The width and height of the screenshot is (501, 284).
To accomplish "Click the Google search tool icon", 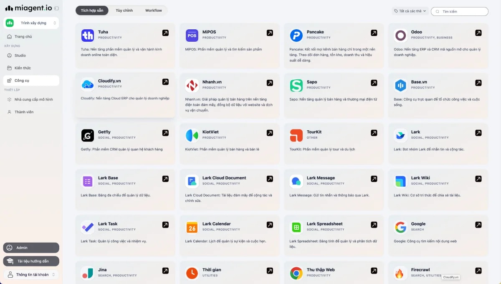I will tap(400, 228).
